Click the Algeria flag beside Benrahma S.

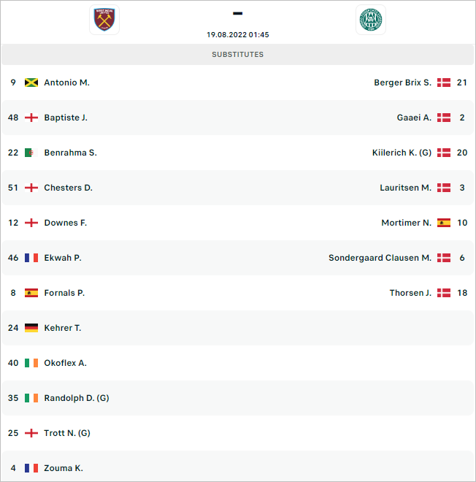pos(31,153)
